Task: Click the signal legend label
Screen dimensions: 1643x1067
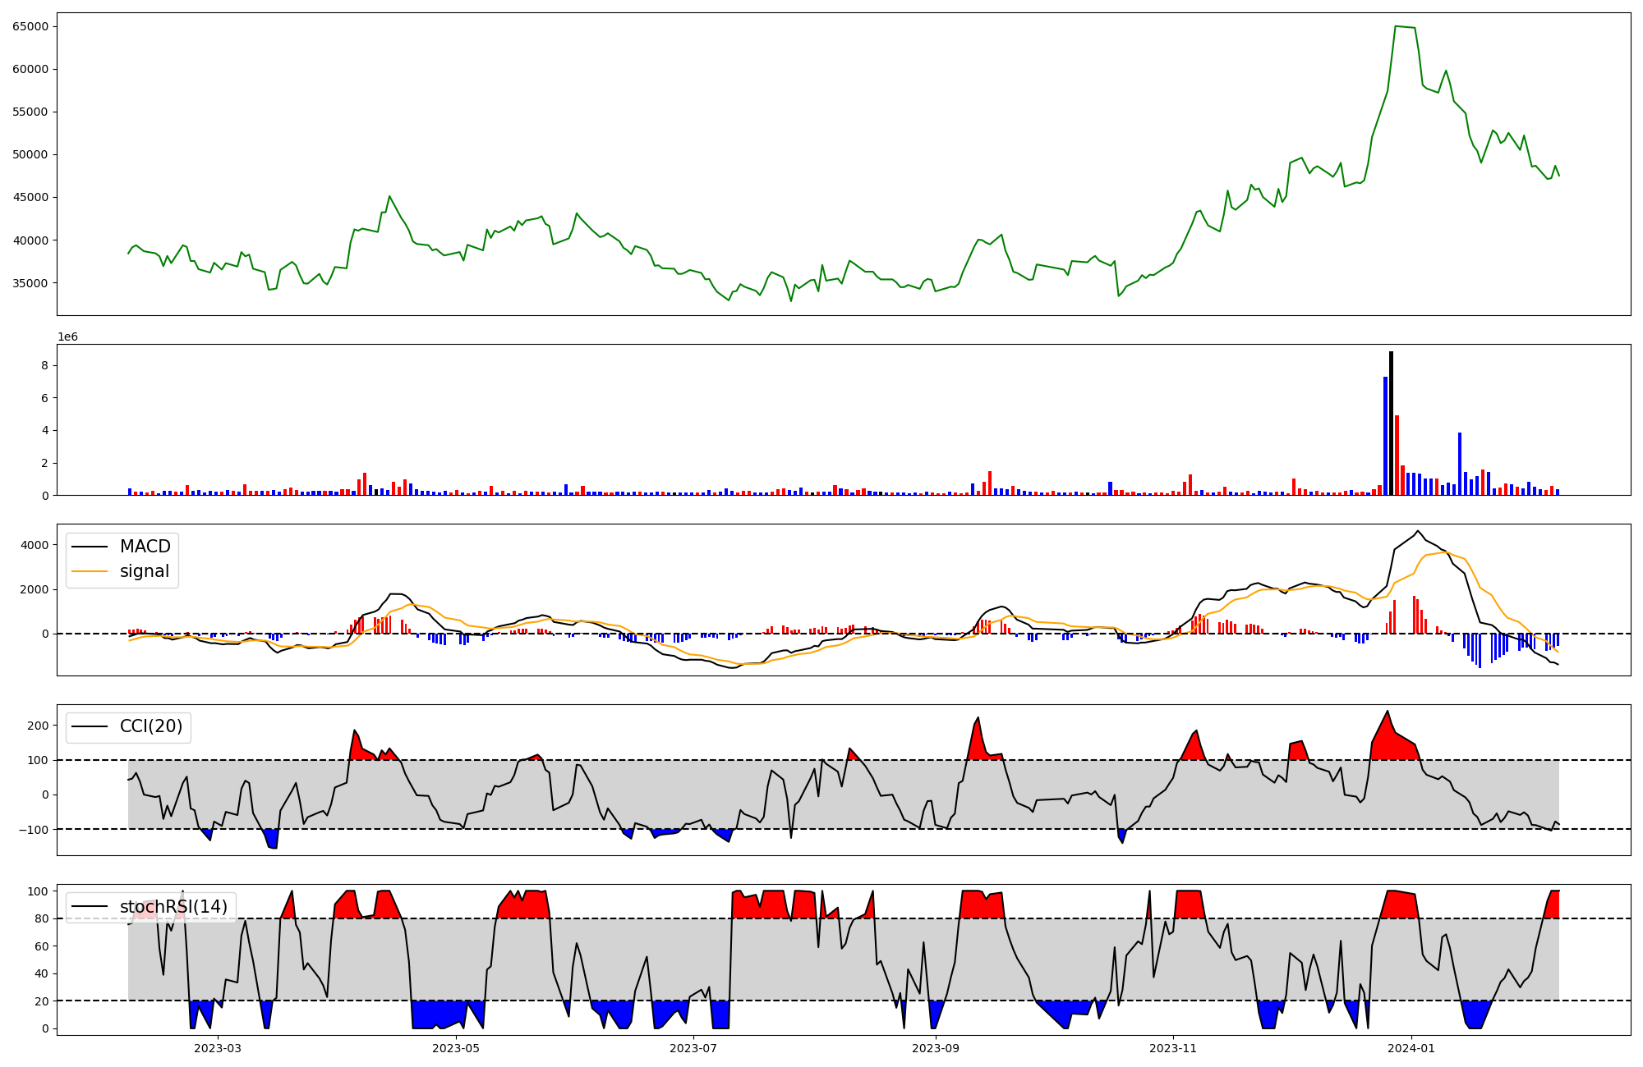Action: [145, 571]
